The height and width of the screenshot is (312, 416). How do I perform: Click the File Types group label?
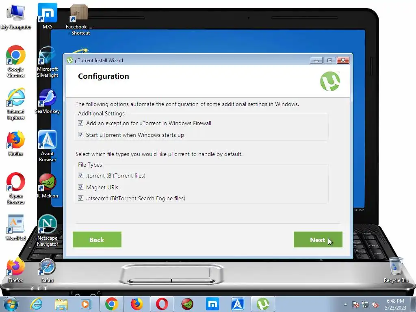[x=90, y=165]
